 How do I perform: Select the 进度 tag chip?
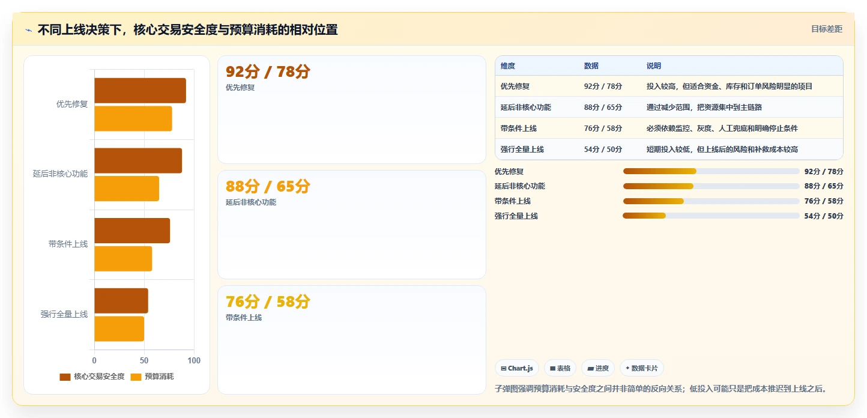pyautogui.click(x=598, y=368)
